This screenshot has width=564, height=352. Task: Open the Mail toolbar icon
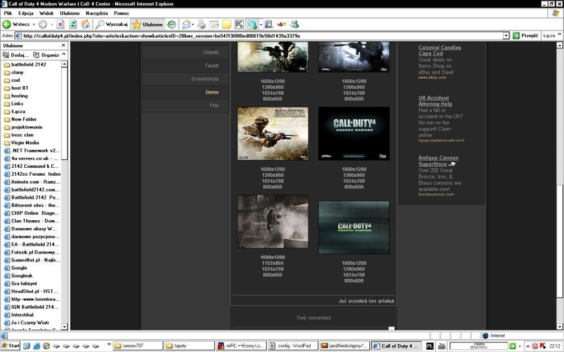[186, 24]
